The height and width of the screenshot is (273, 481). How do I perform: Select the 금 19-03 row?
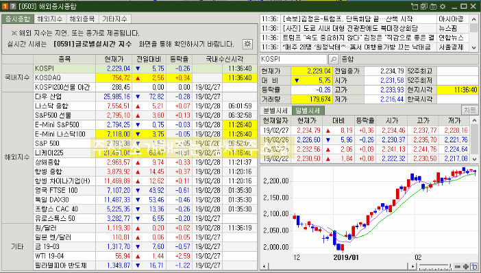point(145,246)
